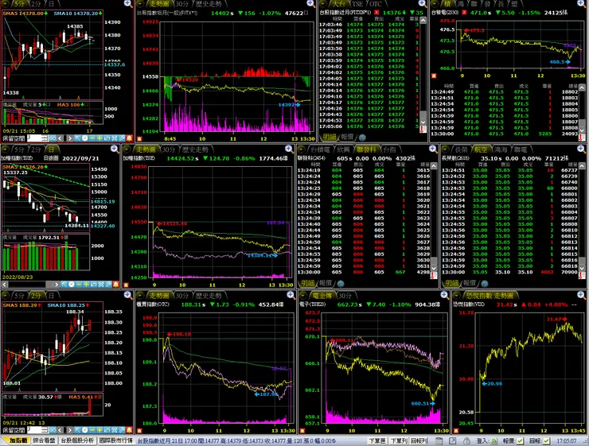Toggle the 報價 checkbox in the status bar

pyautogui.click(x=520, y=441)
